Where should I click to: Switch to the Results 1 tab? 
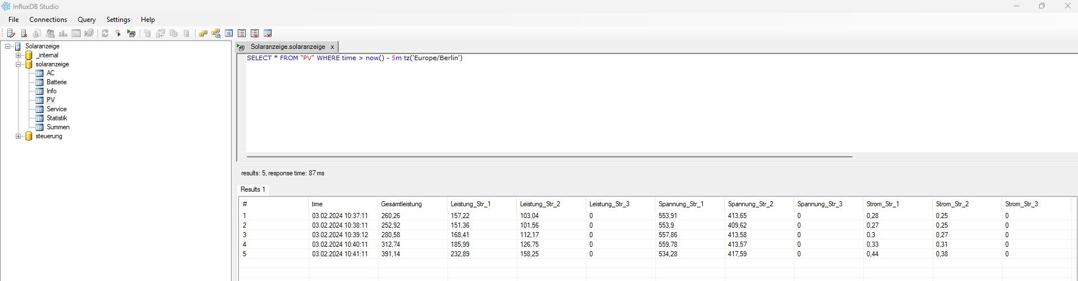tap(252, 189)
